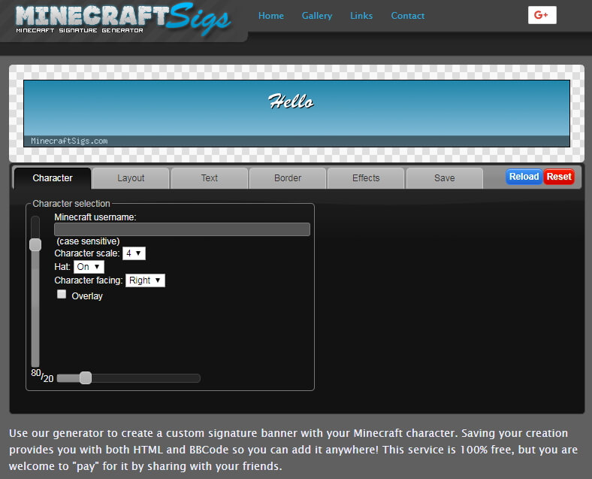
Task: Click the Google Plus share button
Action: pos(542,15)
